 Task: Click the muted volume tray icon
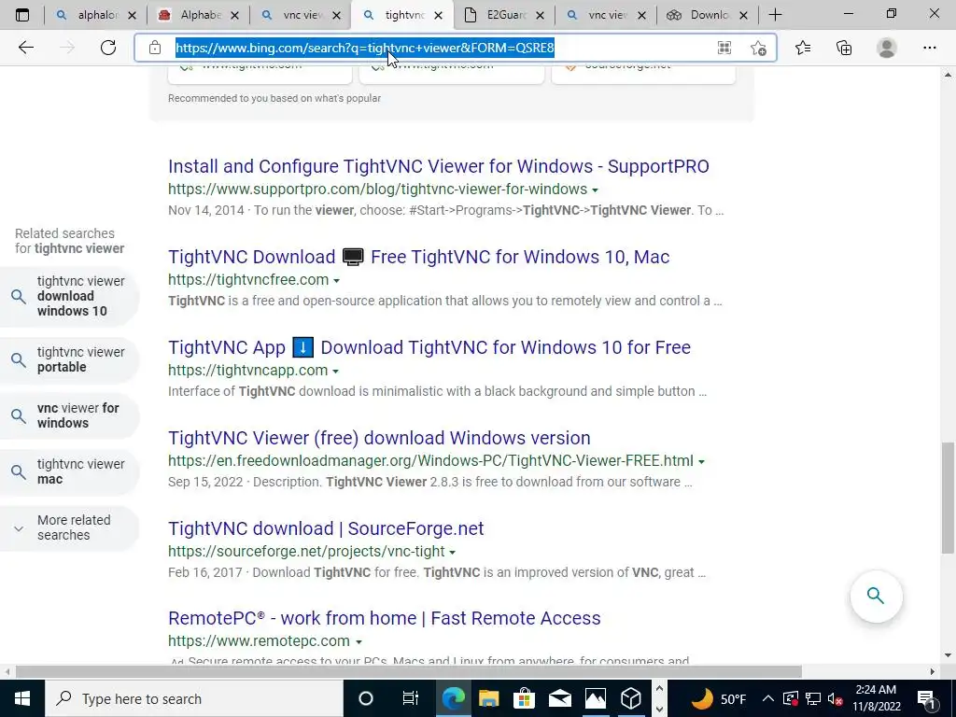point(836,698)
